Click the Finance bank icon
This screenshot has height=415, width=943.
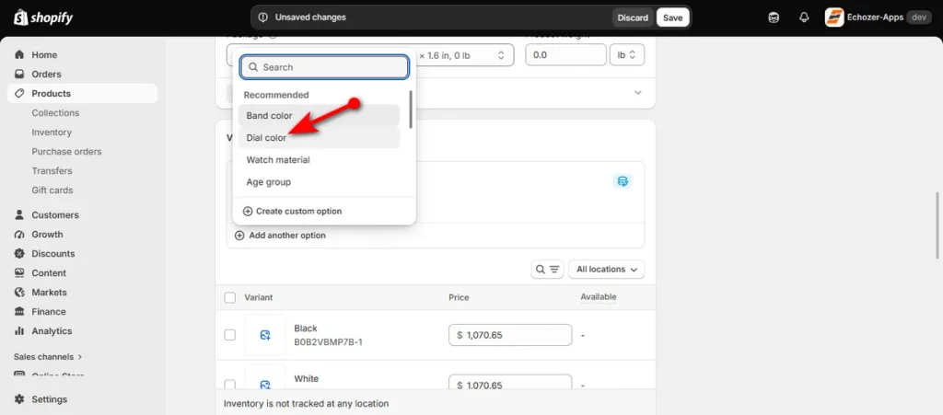click(20, 311)
